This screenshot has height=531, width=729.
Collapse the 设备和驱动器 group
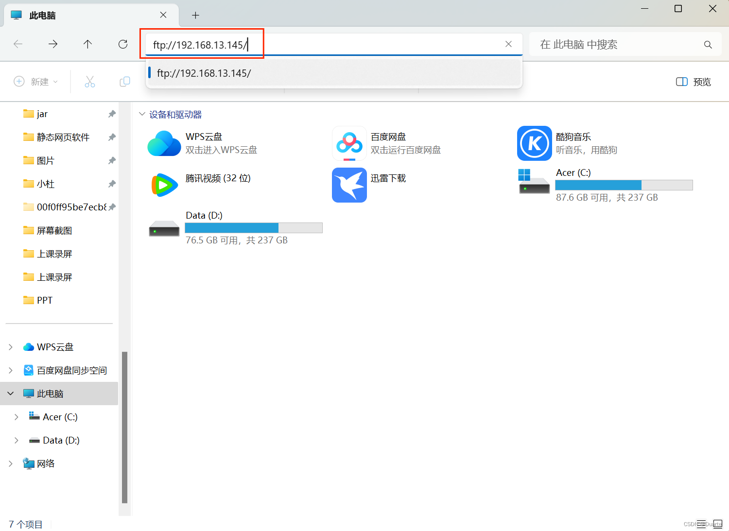[x=142, y=114]
